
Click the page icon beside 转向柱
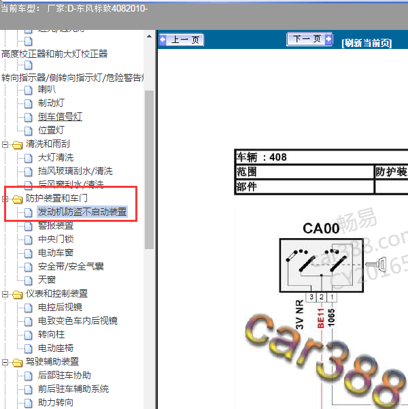pyautogui.click(x=29, y=335)
